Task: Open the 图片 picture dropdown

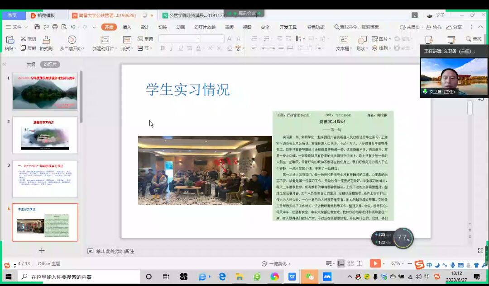Action: click(381, 39)
